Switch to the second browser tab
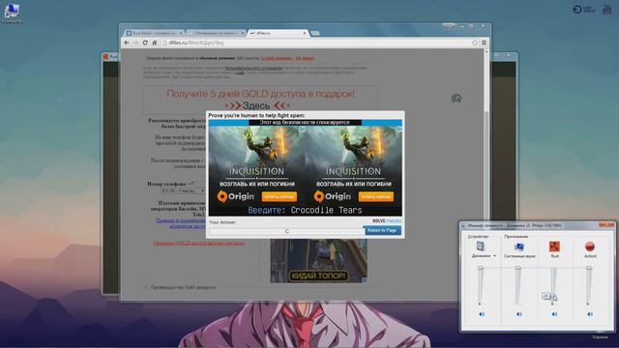Screen dimensions: 619x348 pos(217,33)
